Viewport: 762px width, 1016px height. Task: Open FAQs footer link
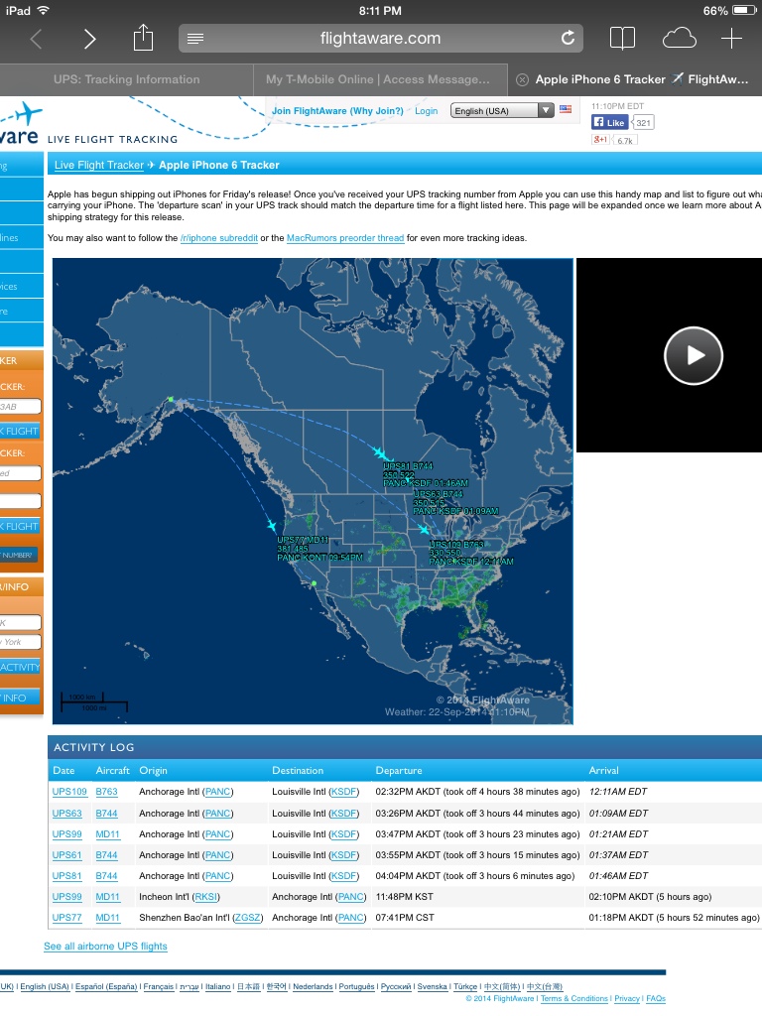(656, 998)
